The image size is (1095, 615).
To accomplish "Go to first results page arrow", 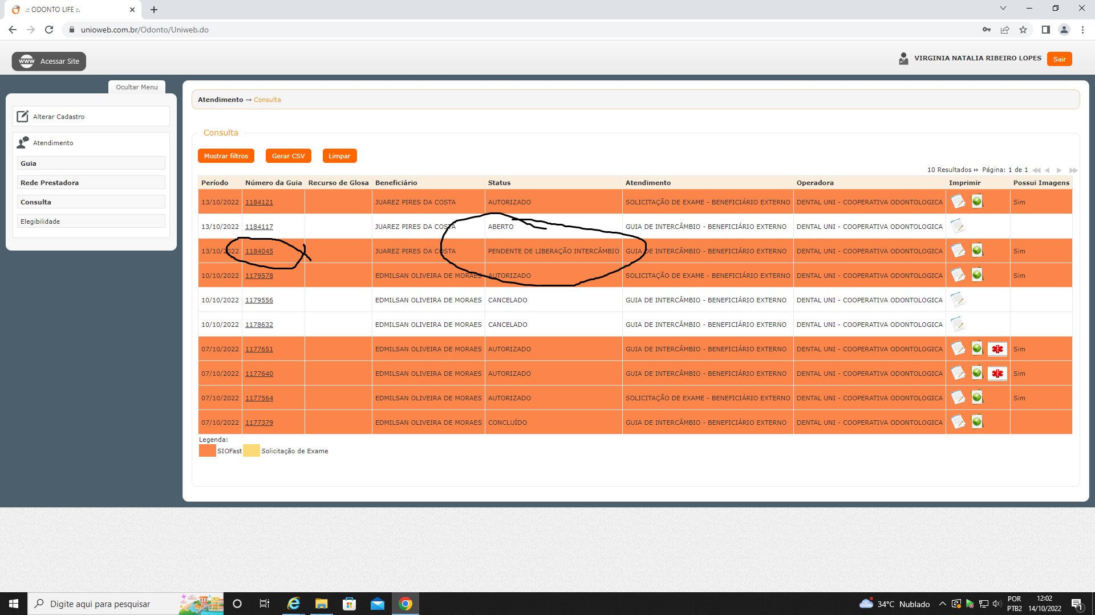I will [x=1036, y=170].
